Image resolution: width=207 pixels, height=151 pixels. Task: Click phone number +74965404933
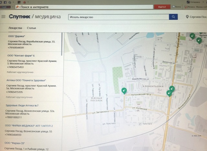tap(13, 135)
